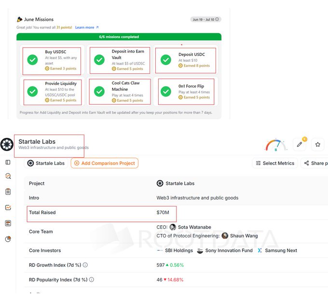Click the 14.68% popularity change value
The image size is (328, 302).
tap(175, 280)
